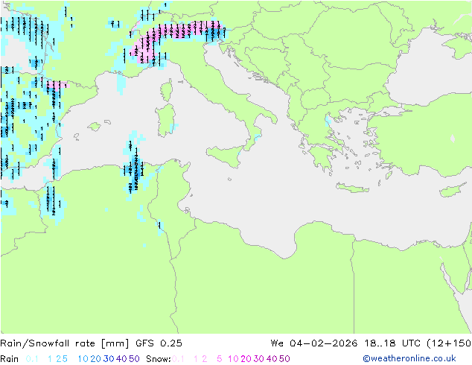This screenshot has width=472, height=365.
Task: Click the 'Rain' legend label
Action: click(10, 359)
